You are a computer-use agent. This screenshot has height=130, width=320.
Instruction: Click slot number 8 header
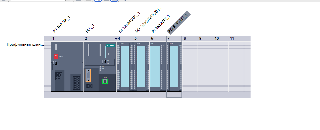tap(185, 38)
